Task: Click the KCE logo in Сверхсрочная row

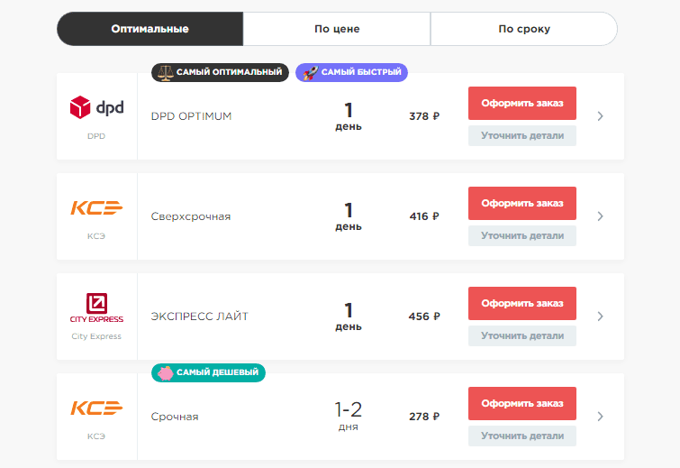Action: 96,208
